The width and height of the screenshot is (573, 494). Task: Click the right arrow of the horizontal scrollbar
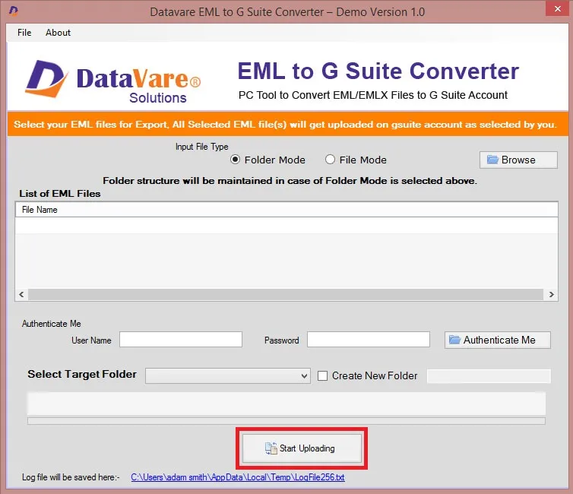coord(551,295)
